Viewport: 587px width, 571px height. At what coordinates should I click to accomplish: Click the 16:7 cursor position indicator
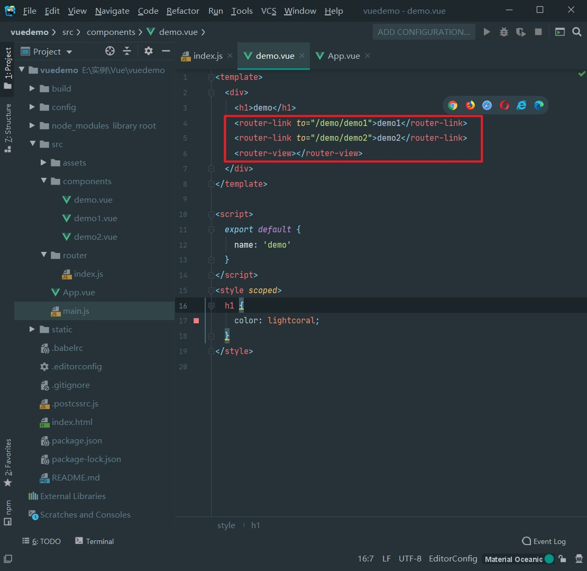click(365, 559)
